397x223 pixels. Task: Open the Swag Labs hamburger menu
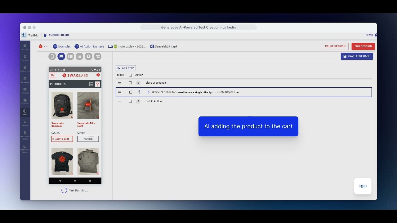(x=52, y=75)
